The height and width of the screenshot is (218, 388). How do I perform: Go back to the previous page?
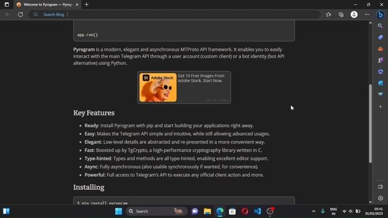pyautogui.click(x=8, y=15)
